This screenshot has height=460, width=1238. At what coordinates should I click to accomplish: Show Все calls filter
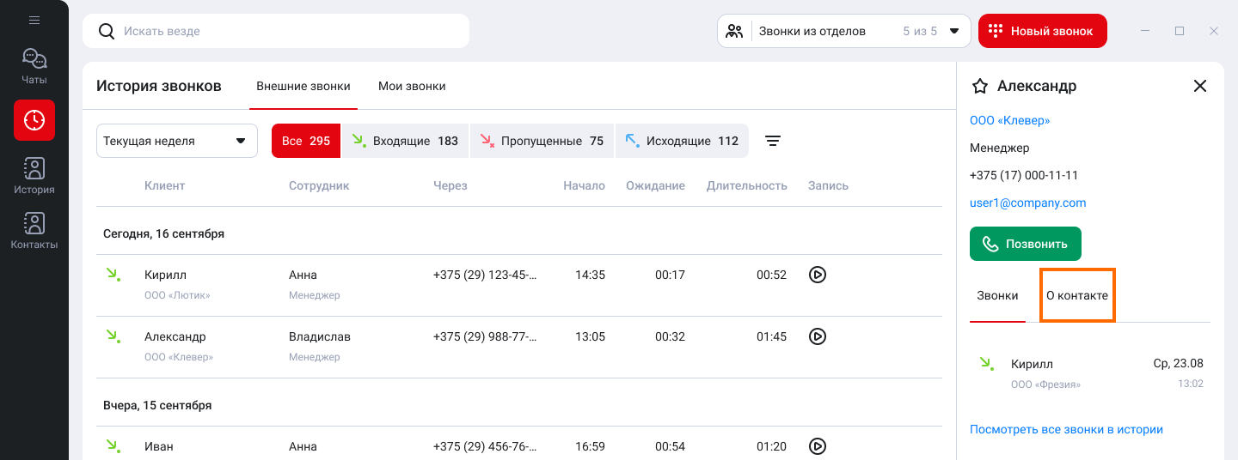click(306, 141)
